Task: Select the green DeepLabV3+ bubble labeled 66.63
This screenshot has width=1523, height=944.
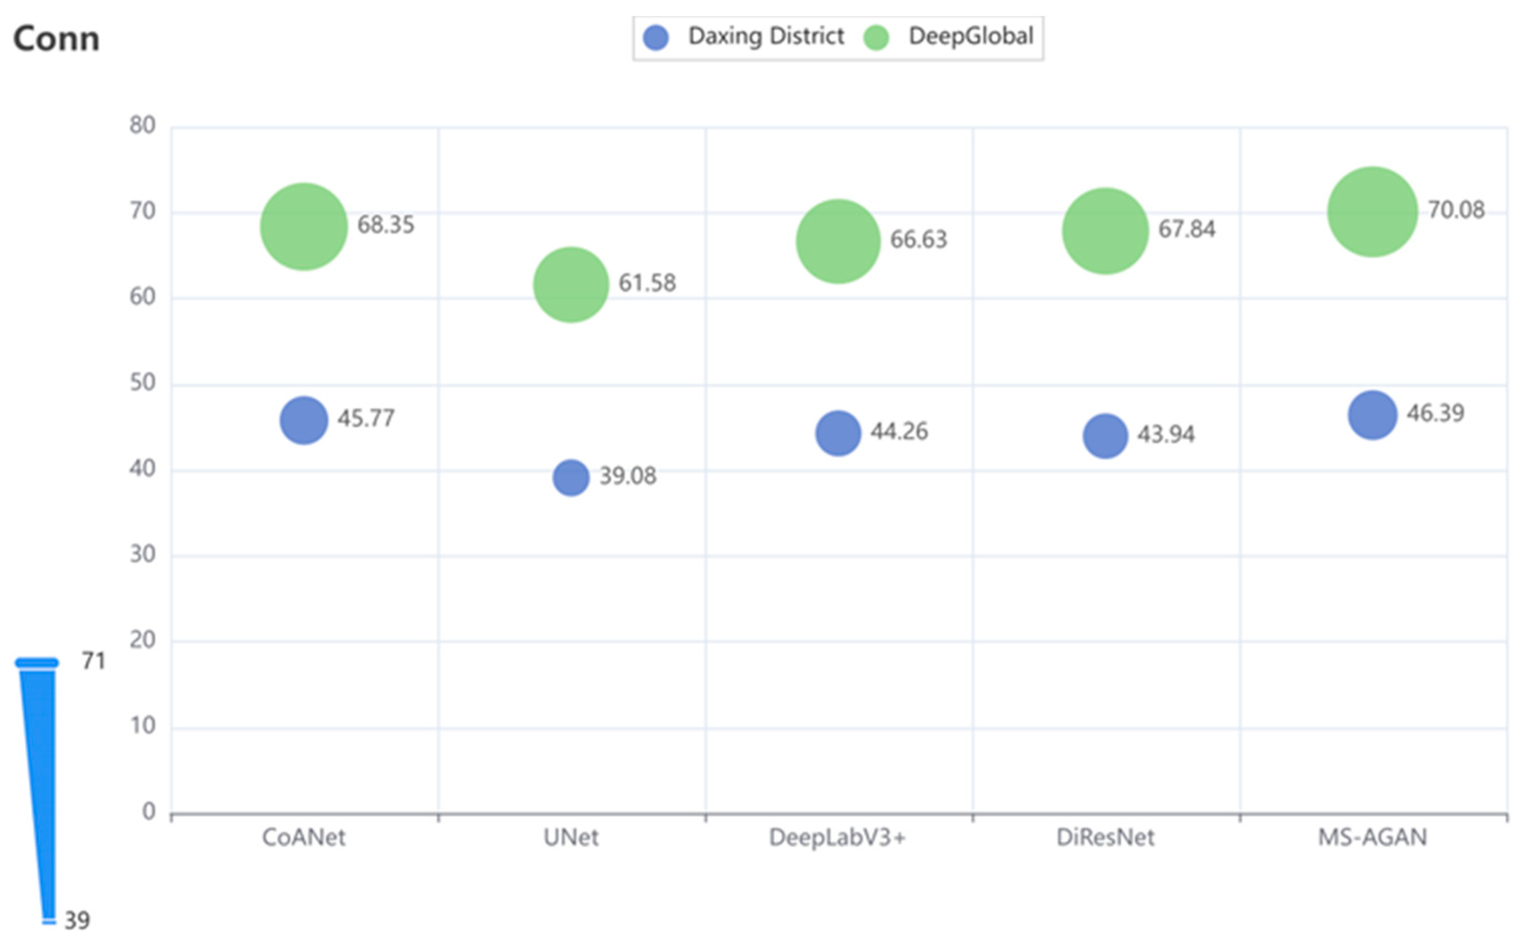Action: [838, 242]
